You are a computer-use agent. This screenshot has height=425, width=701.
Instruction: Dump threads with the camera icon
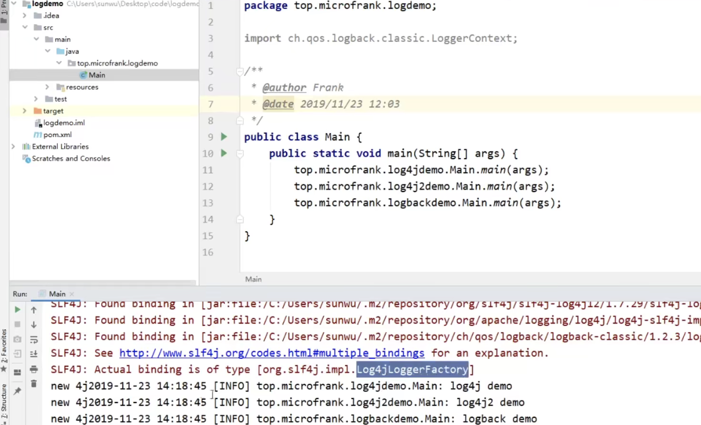[18, 339]
